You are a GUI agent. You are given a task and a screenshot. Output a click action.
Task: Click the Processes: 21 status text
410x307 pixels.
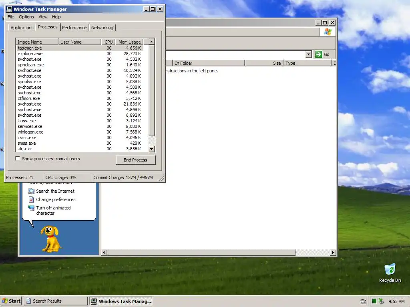pyautogui.click(x=20, y=177)
